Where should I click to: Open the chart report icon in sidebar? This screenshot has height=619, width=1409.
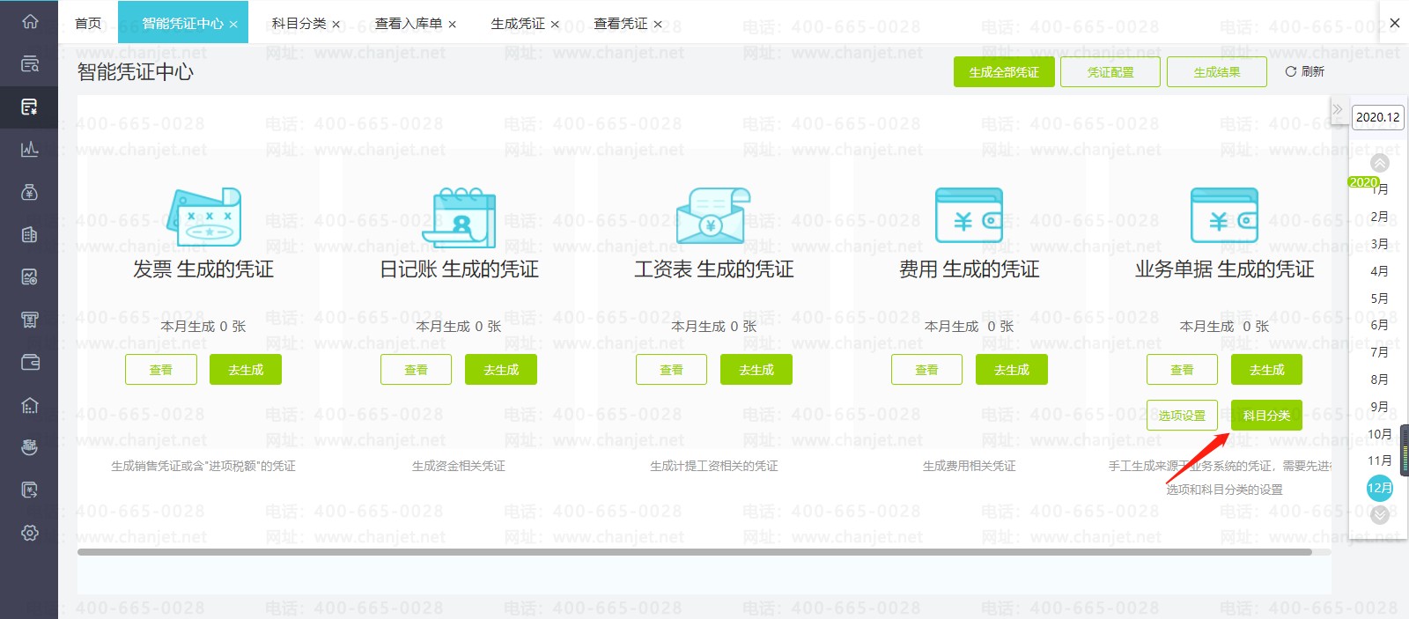pos(29,277)
